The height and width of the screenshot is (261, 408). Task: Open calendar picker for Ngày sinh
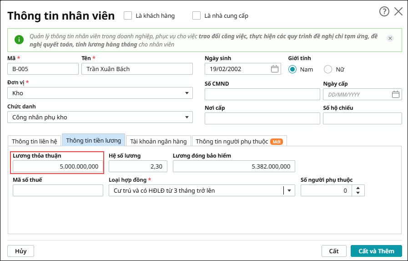tap(275, 69)
